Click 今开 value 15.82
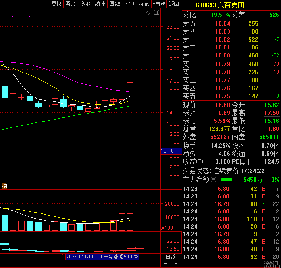Screen dimensions: 281x268 click(x=272, y=105)
